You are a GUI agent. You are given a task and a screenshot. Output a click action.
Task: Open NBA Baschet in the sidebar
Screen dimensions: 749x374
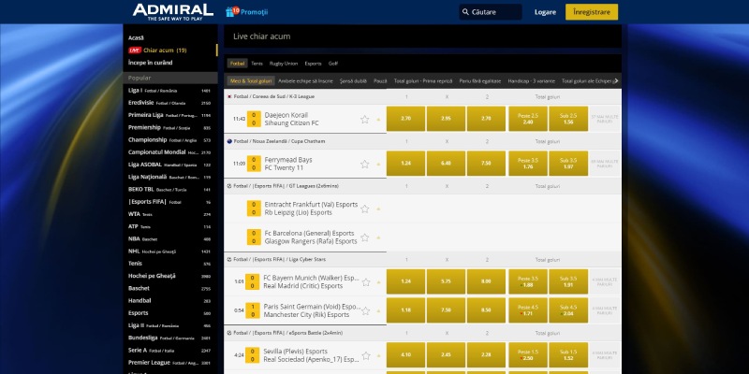(169, 239)
